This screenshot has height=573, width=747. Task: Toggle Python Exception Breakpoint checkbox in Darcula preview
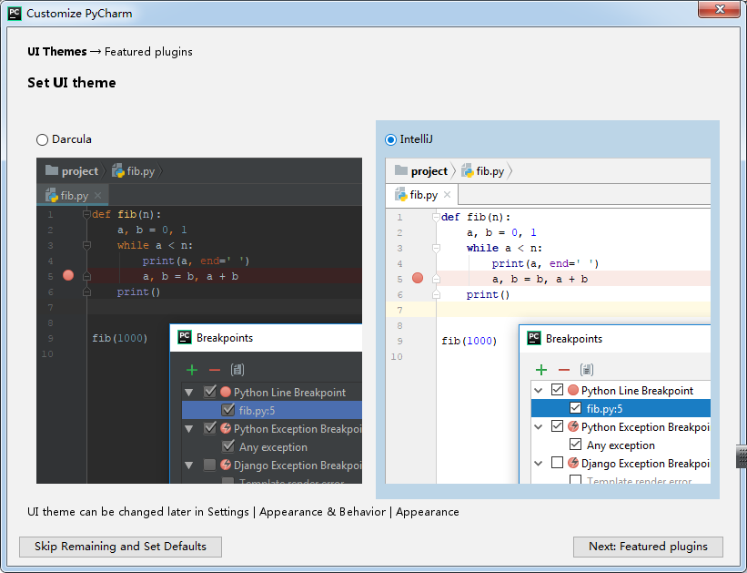pyautogui.click(x=210, y=428)
